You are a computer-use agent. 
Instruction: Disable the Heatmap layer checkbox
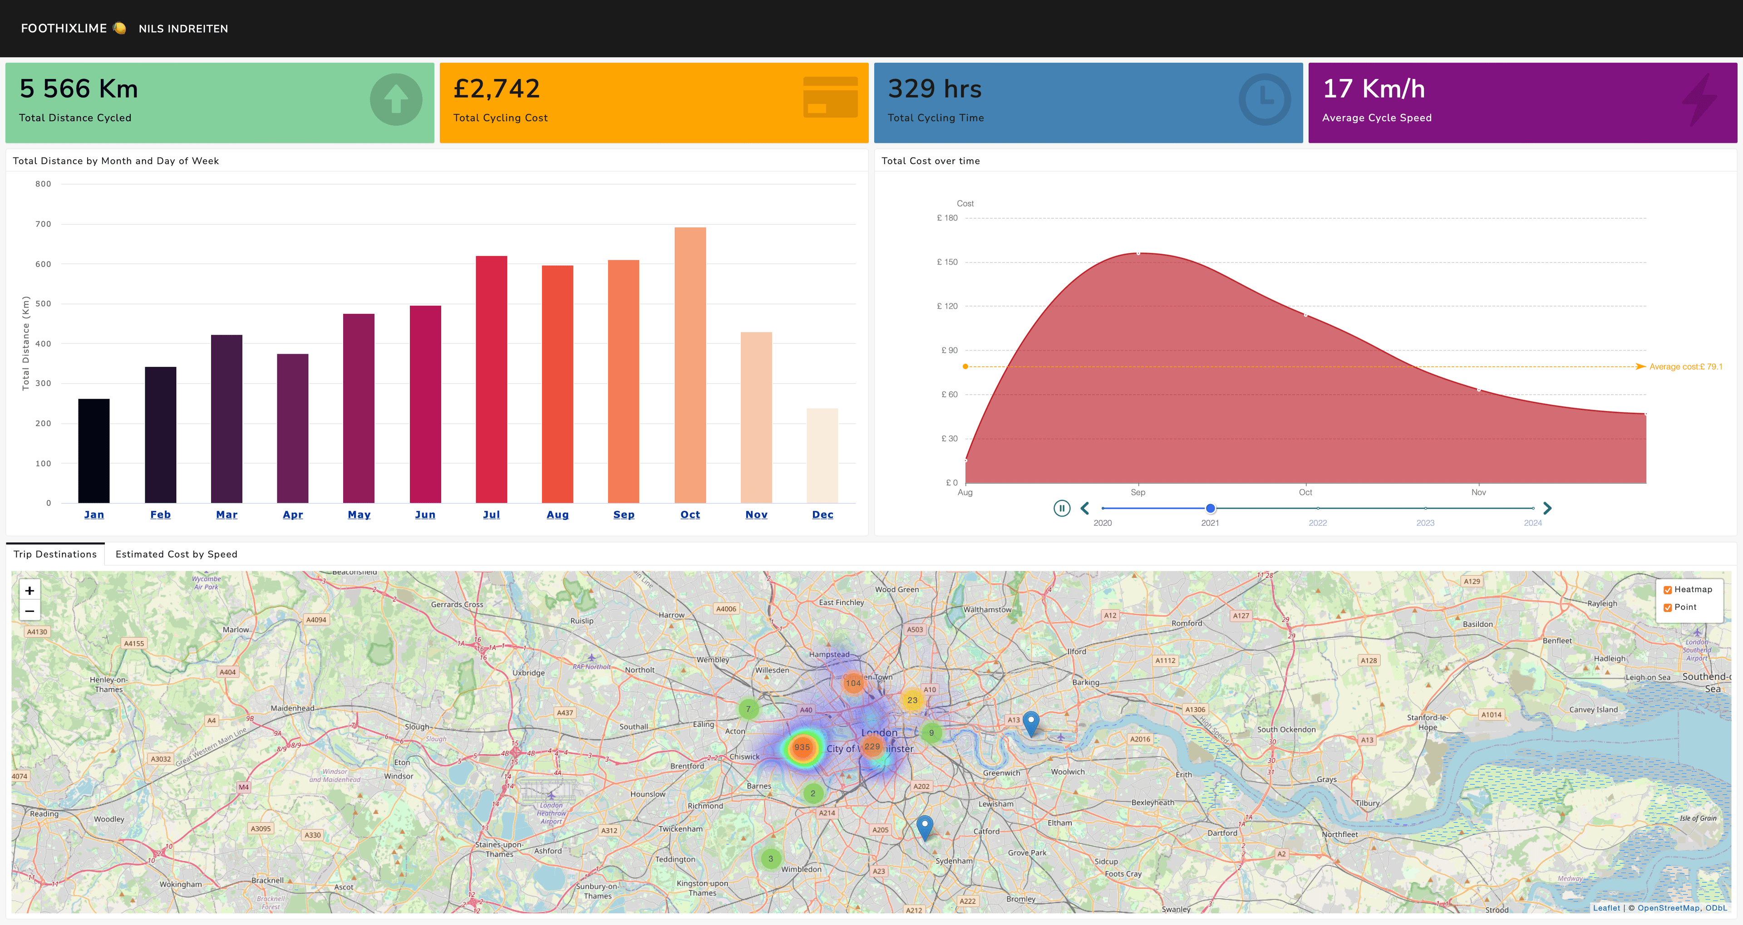[x=1667, y=590]
